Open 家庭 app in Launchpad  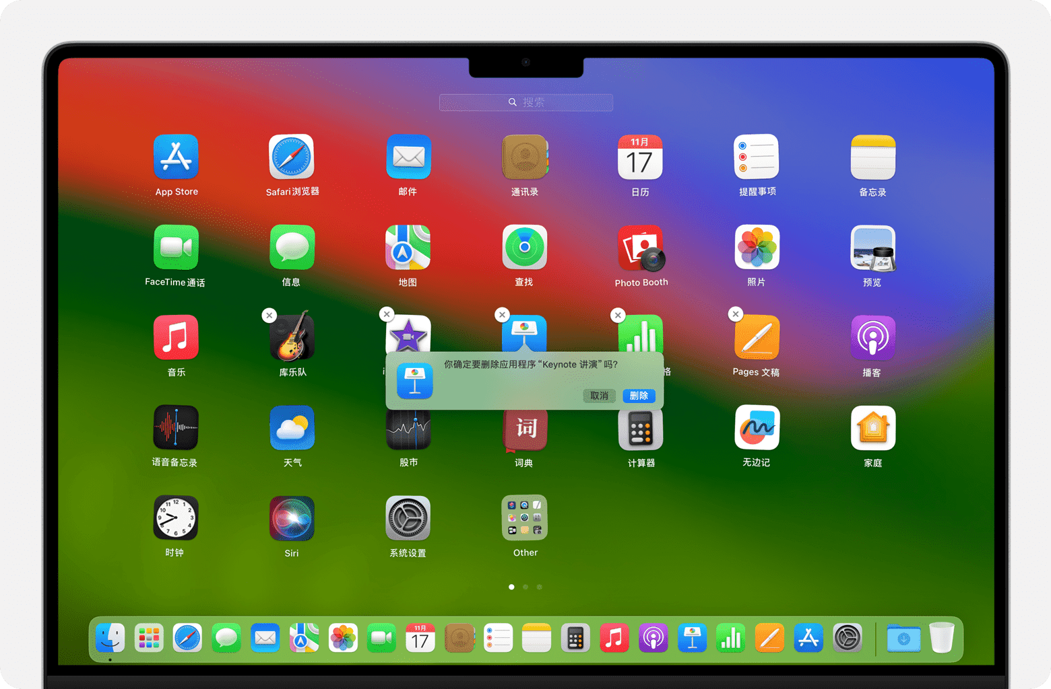pos(873,427)
